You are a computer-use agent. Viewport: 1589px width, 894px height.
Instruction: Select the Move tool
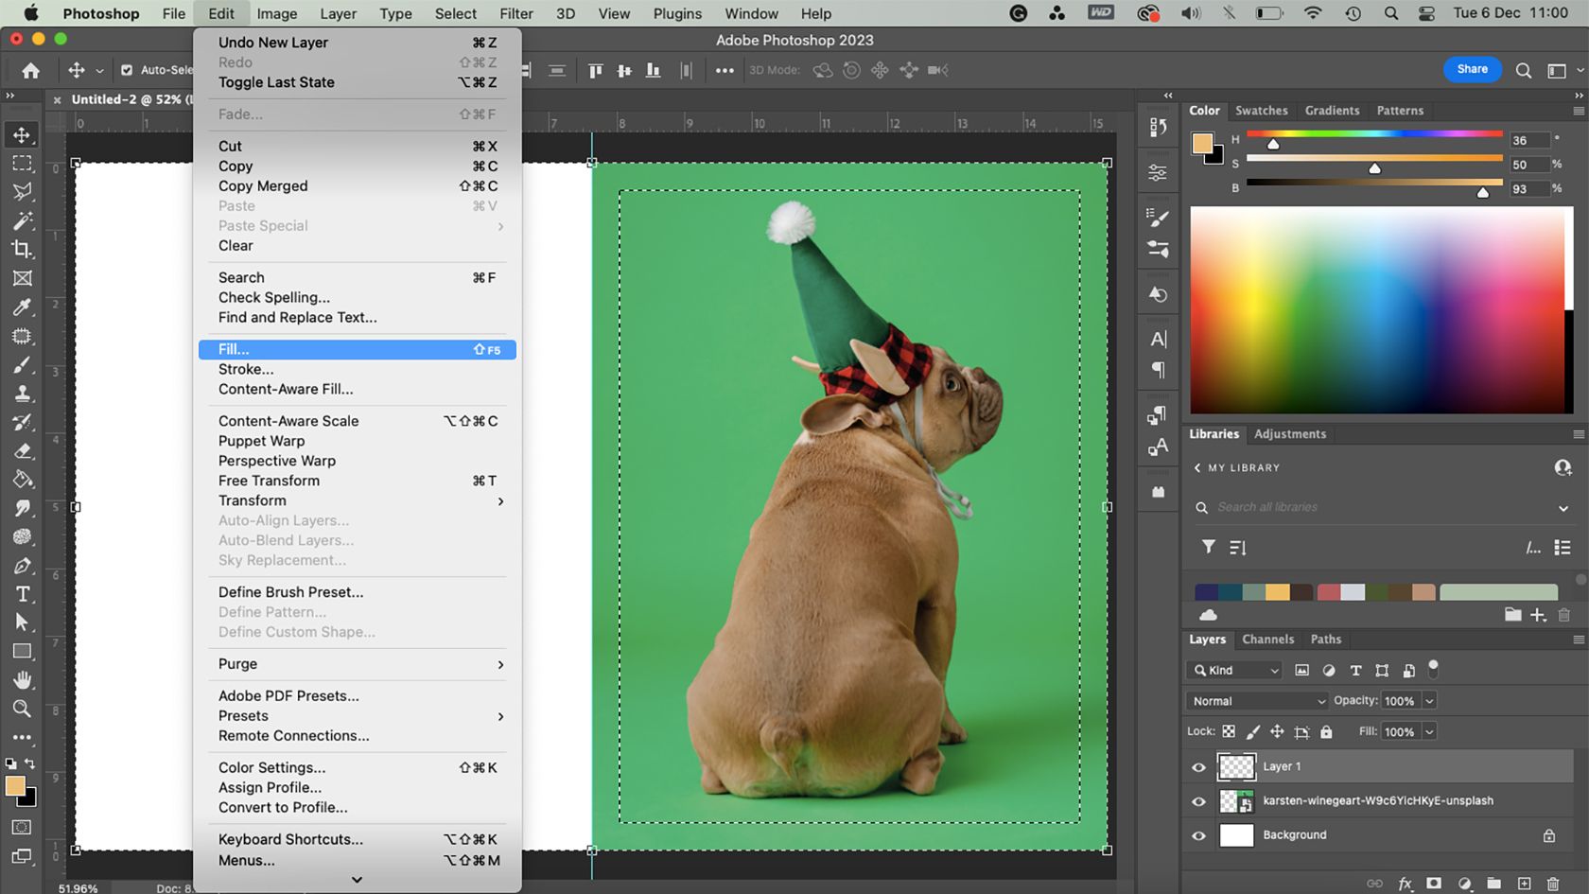tap(22, 133)
